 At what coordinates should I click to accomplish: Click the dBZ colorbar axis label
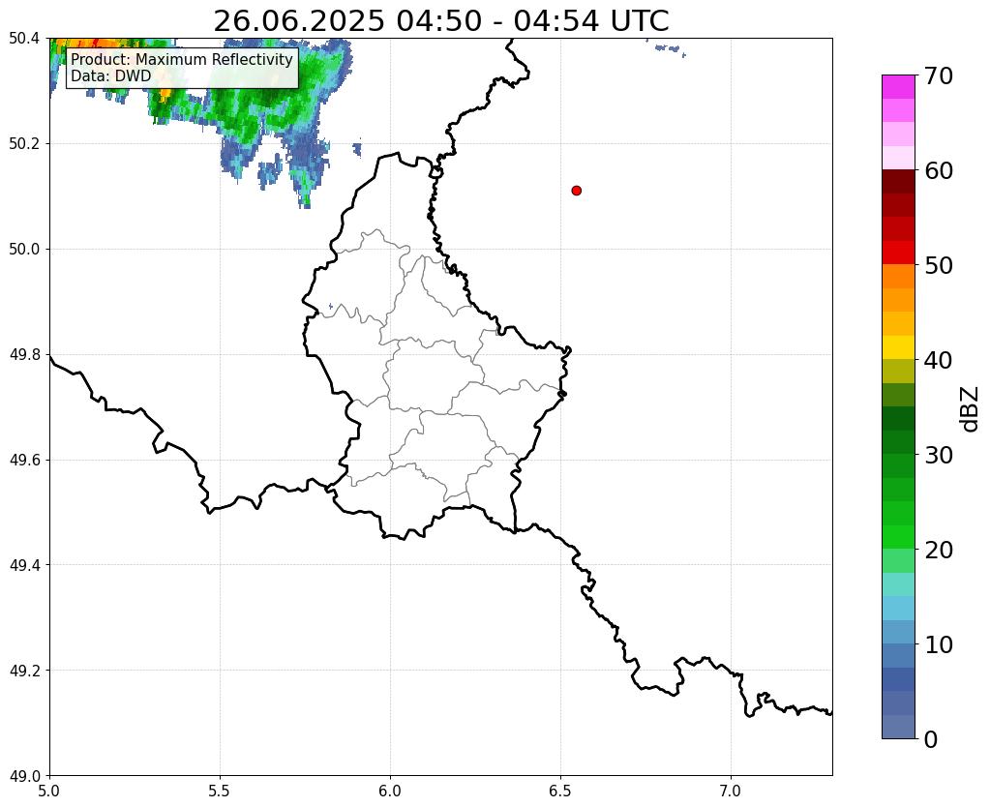[x=971, y=408]
